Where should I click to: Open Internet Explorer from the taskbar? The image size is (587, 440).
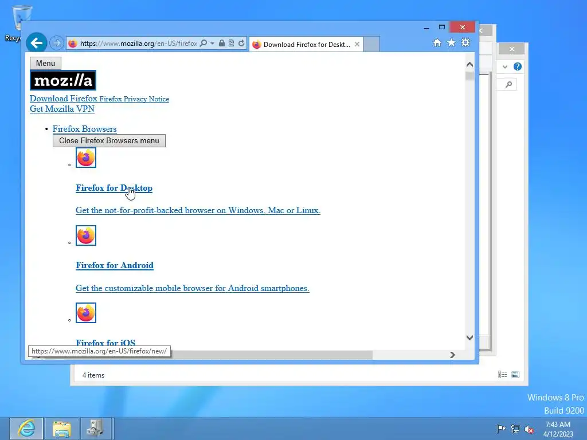[x=26, y=429]
